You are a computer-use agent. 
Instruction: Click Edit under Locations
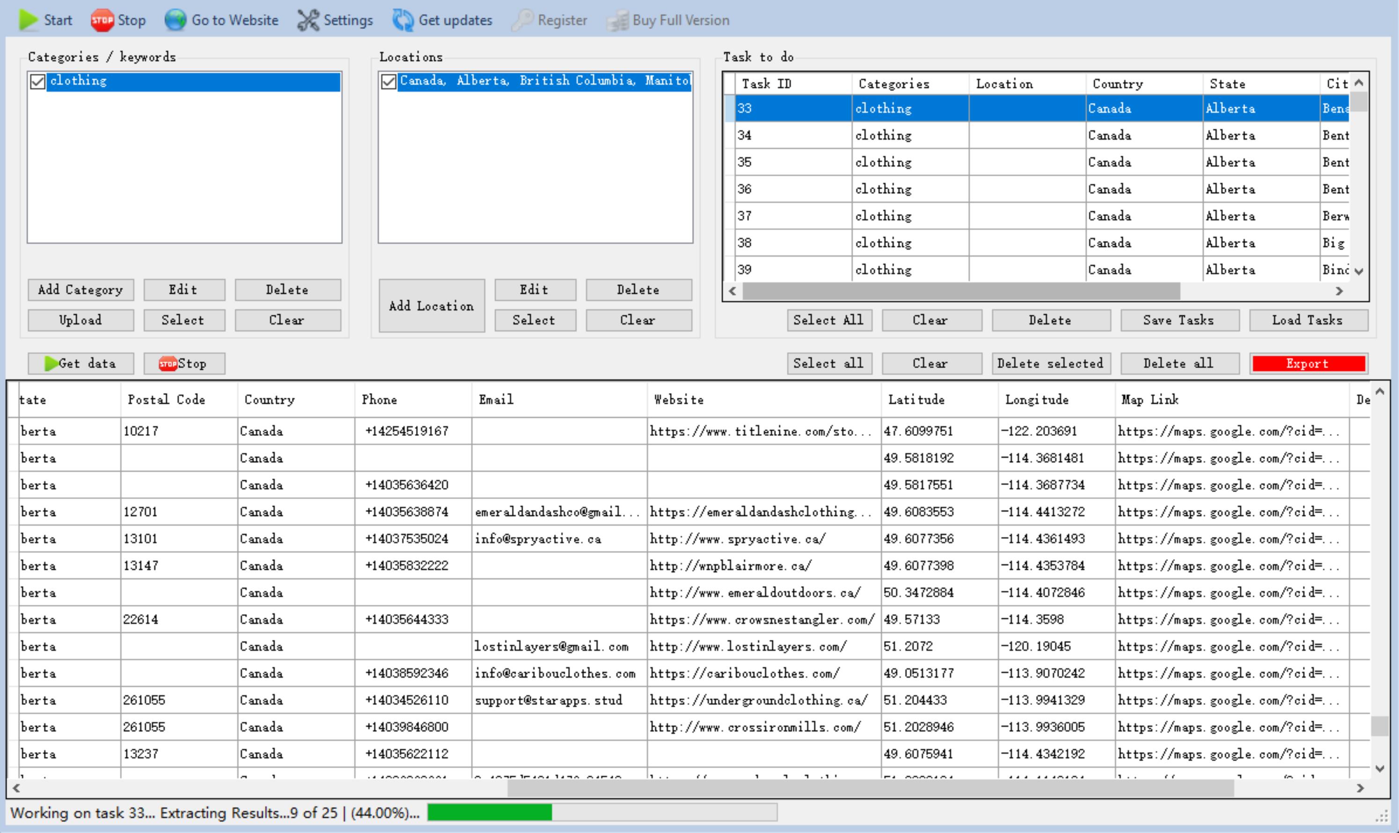pos(535,290)
